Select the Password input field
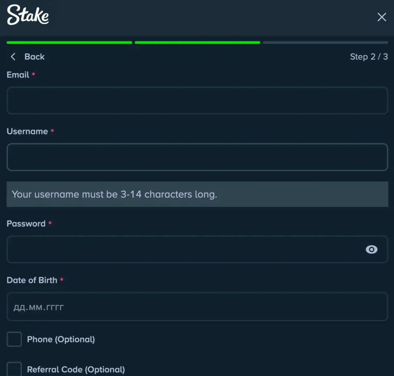 [185, 250]
